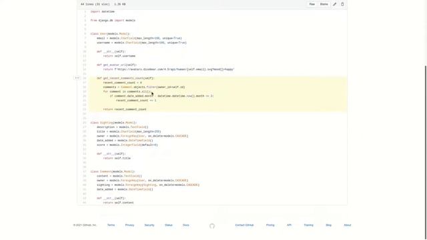The image size is (427, 240).
Task: Open the Privacy footer link
Action: (x=129, y=225)
